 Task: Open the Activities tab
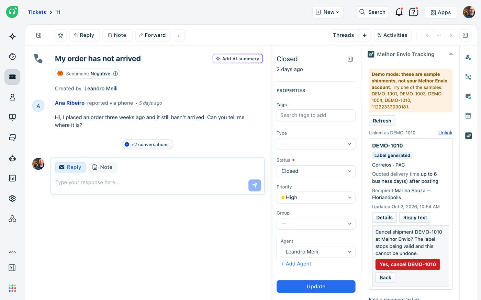(x=392, y=35)
